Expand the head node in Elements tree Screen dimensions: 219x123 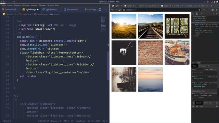point(194,20)
